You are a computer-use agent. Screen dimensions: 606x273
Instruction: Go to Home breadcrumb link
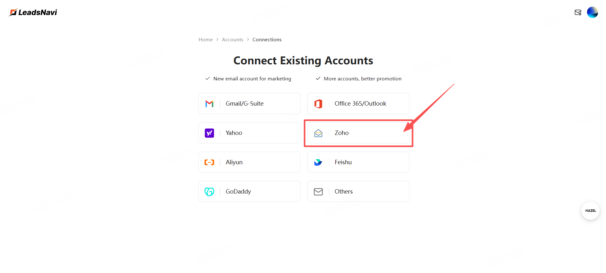[205, 40]
